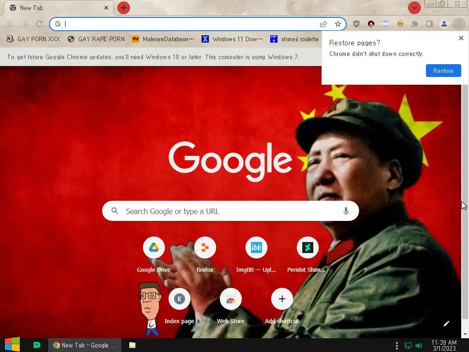Click the Customize Chrome pencil icon
Image resolution: width=469 pixels, height=352 pixels.
[x=446, y=324]
